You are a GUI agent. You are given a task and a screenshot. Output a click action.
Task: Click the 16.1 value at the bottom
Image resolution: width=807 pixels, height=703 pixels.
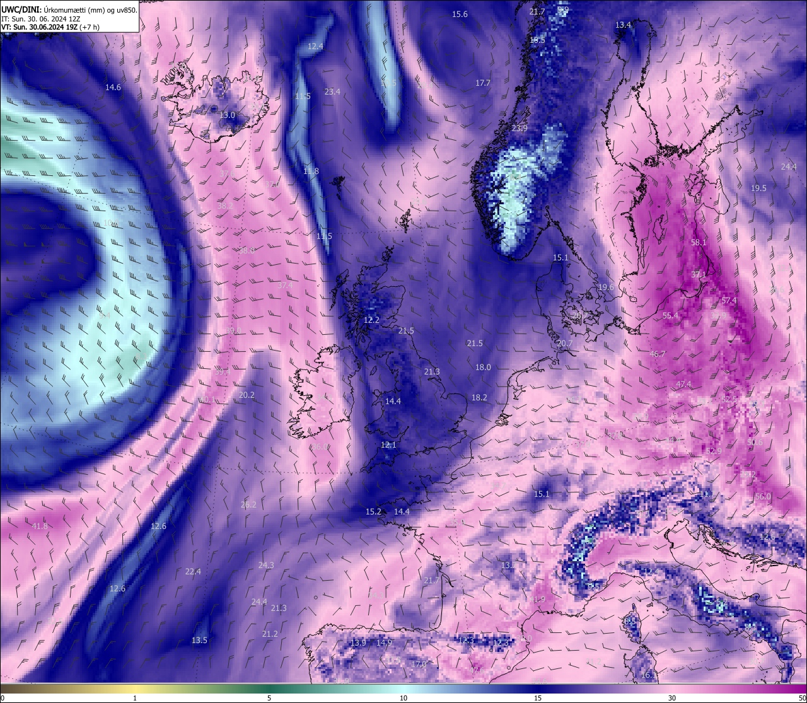[648, 675]
